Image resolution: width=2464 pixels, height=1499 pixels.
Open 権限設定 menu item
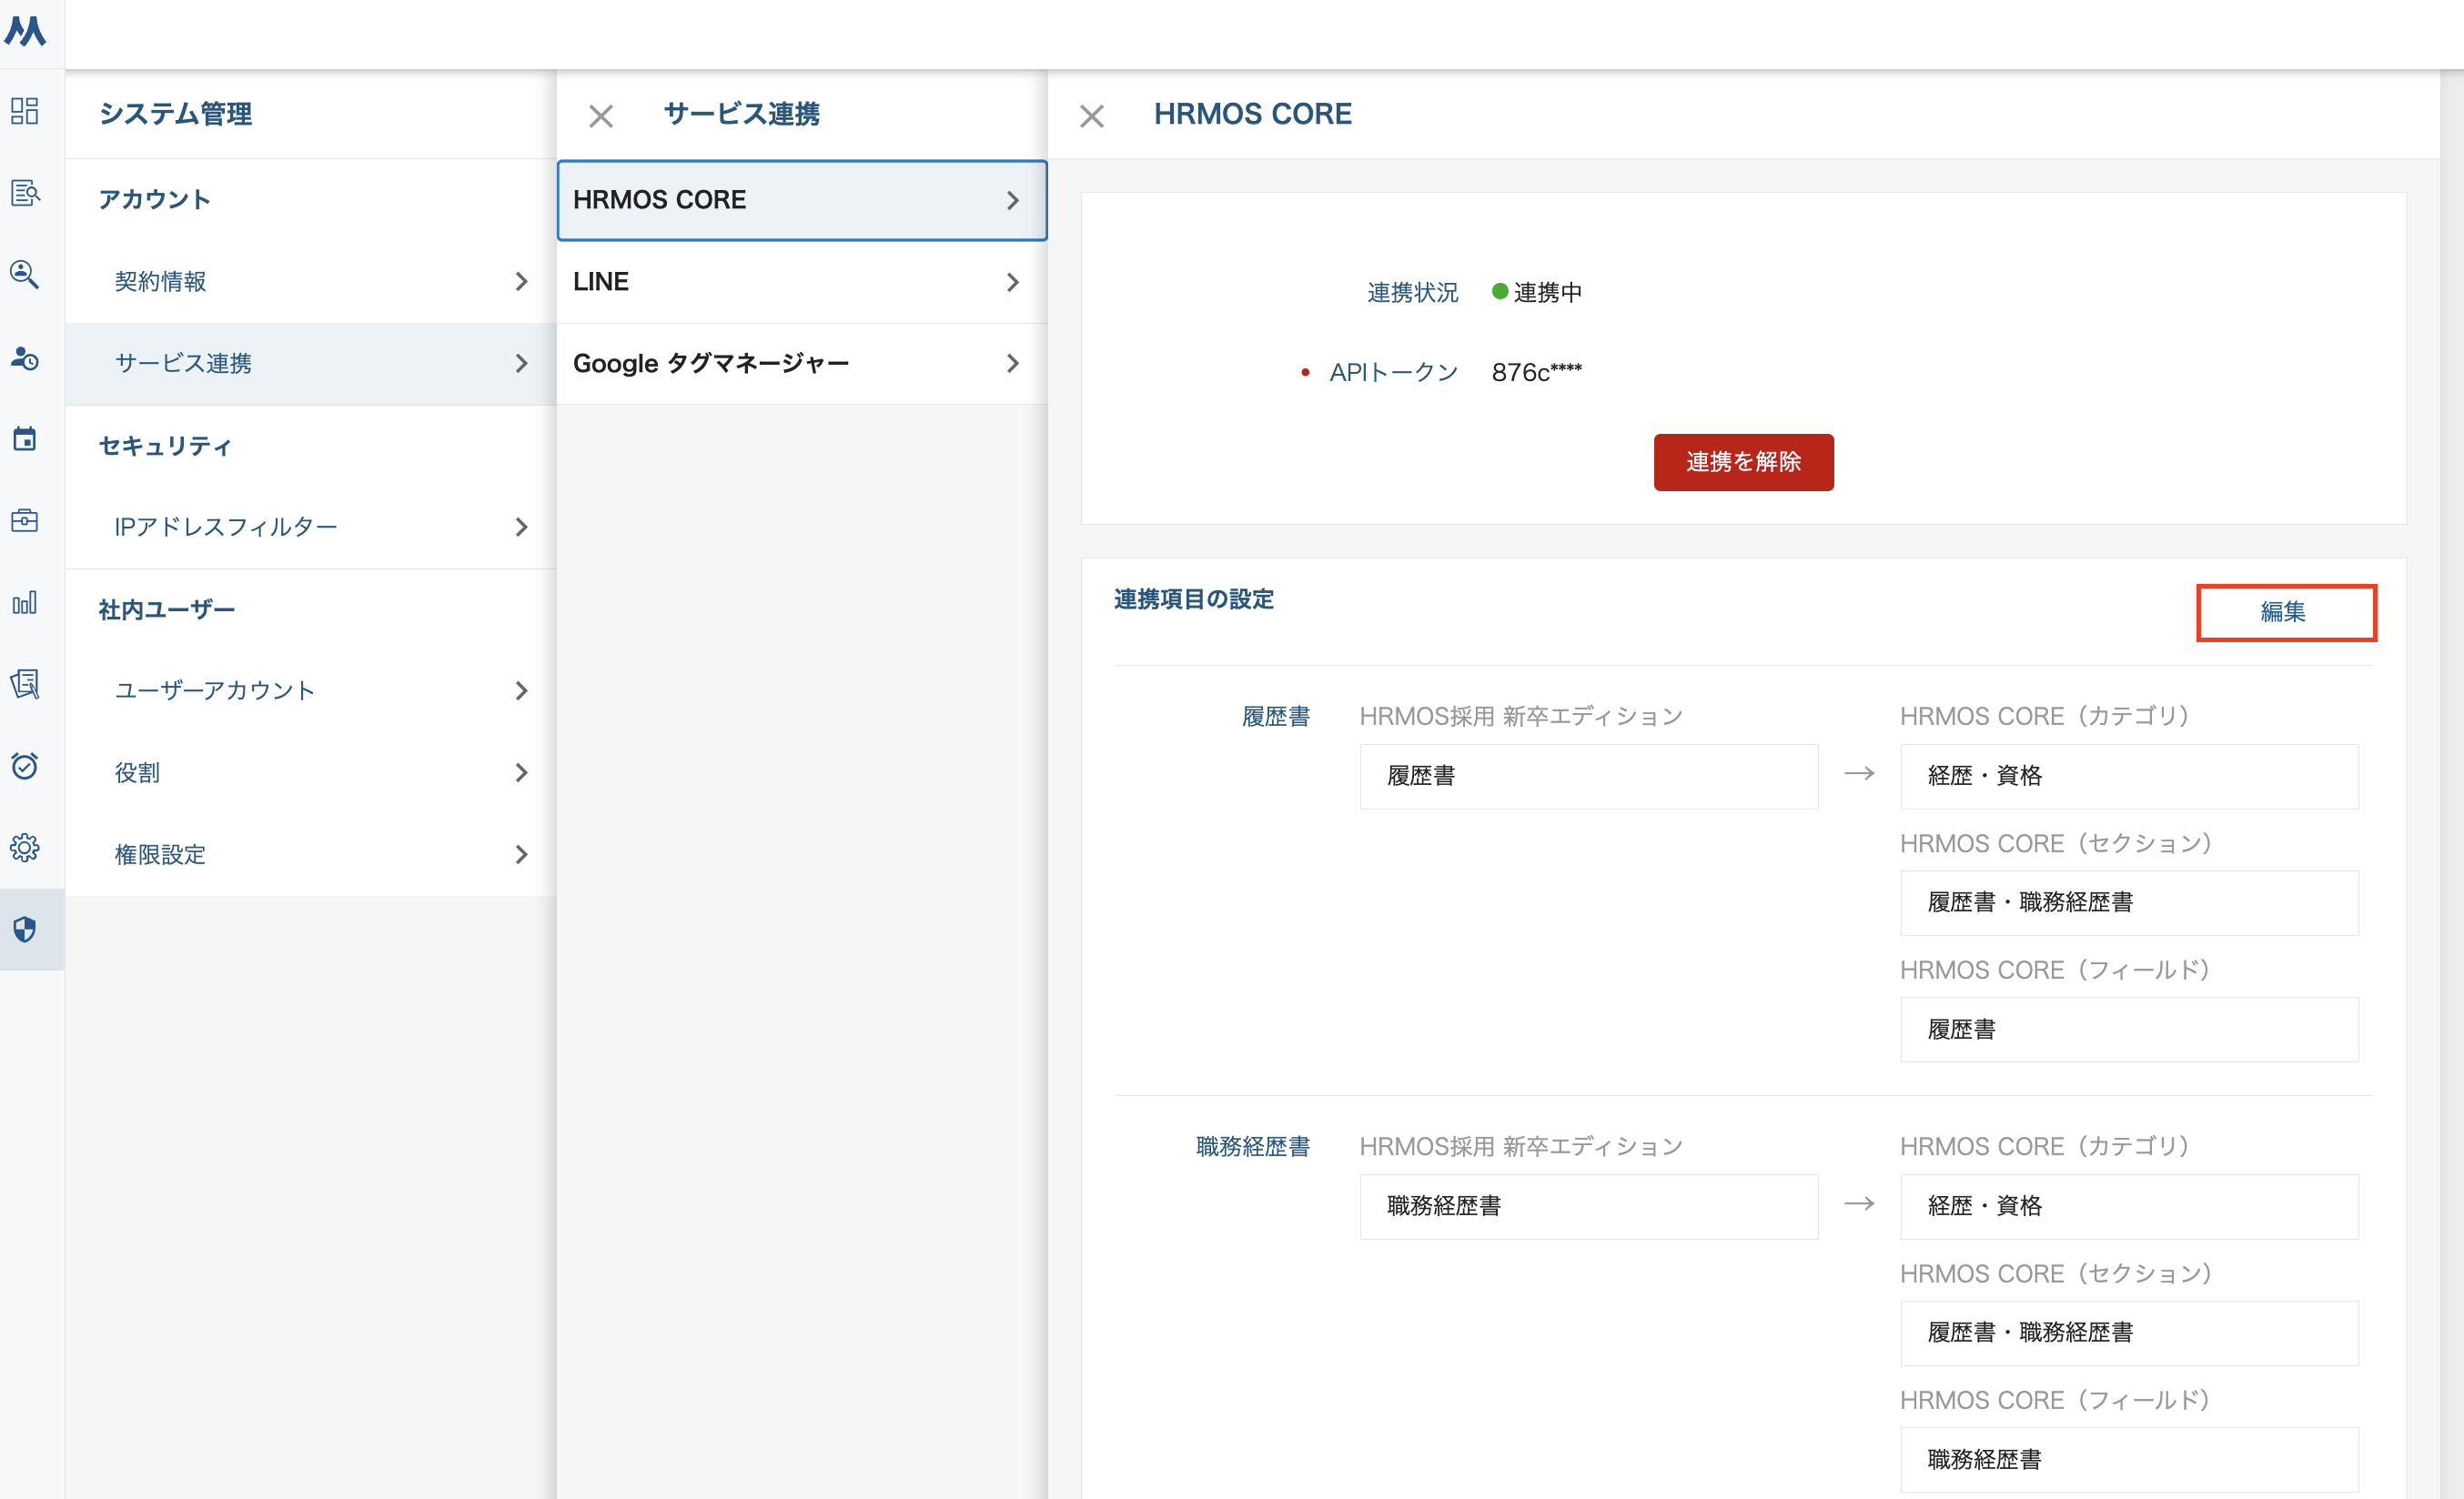click(x=311, y=854)
